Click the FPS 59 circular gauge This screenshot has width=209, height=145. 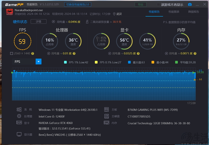coord(23,41)
